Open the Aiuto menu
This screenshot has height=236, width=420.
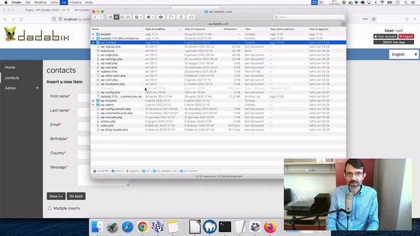coord(89,3)
